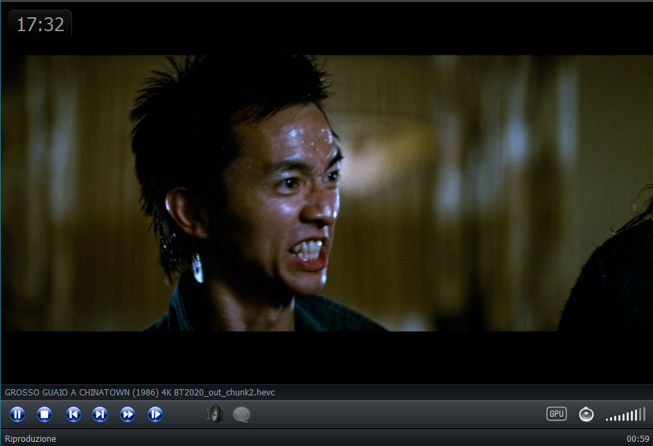Click the round record/mute icon beside GPU
Image resolution: width=653 pixels, height=446 pixels.
click(x=586, y=414)
